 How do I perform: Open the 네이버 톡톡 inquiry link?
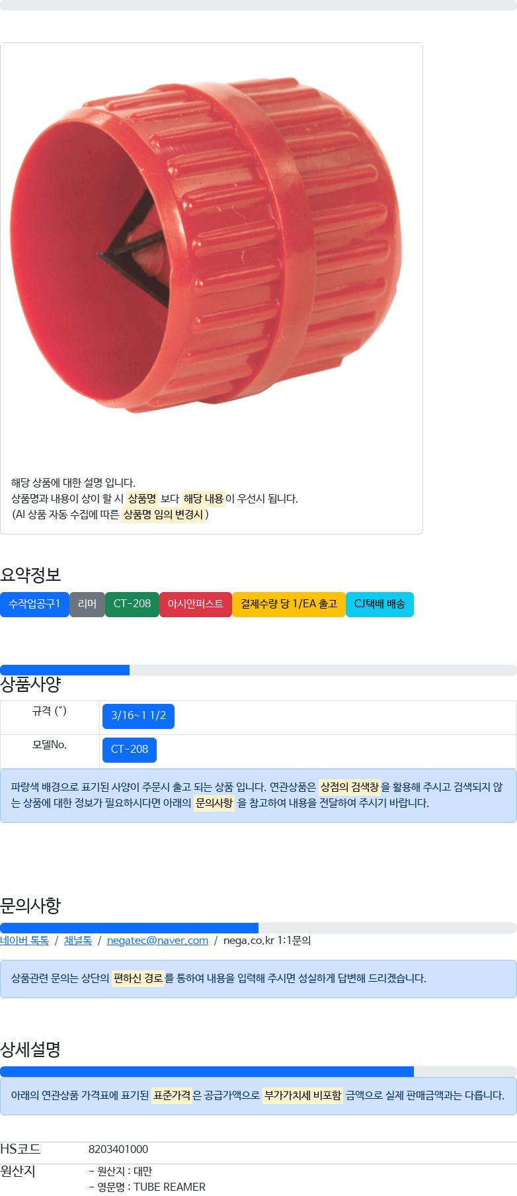tap(24, 940)
